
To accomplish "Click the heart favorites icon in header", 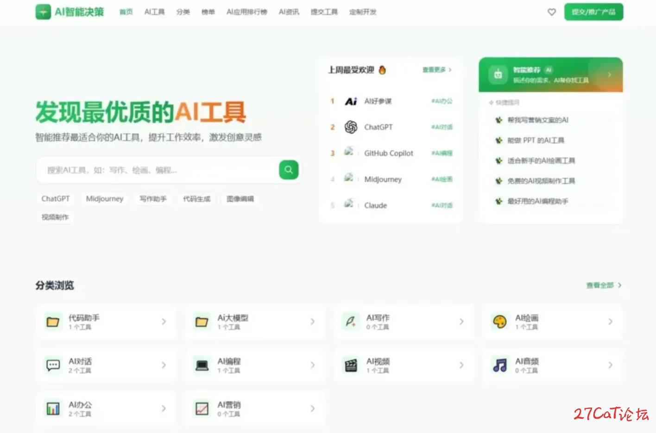I will pos(551,12).
